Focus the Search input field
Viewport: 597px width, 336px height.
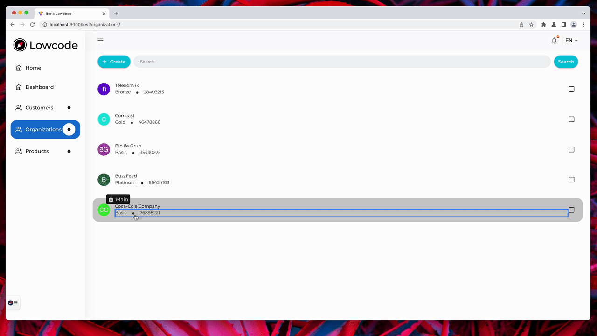tap(342, 62)
